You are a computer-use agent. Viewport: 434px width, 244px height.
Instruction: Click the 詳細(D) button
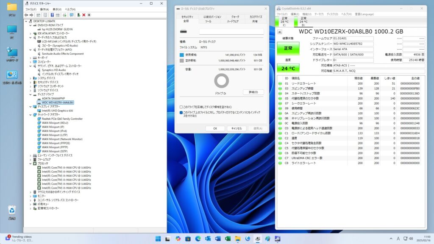click(x=253, y=92)
